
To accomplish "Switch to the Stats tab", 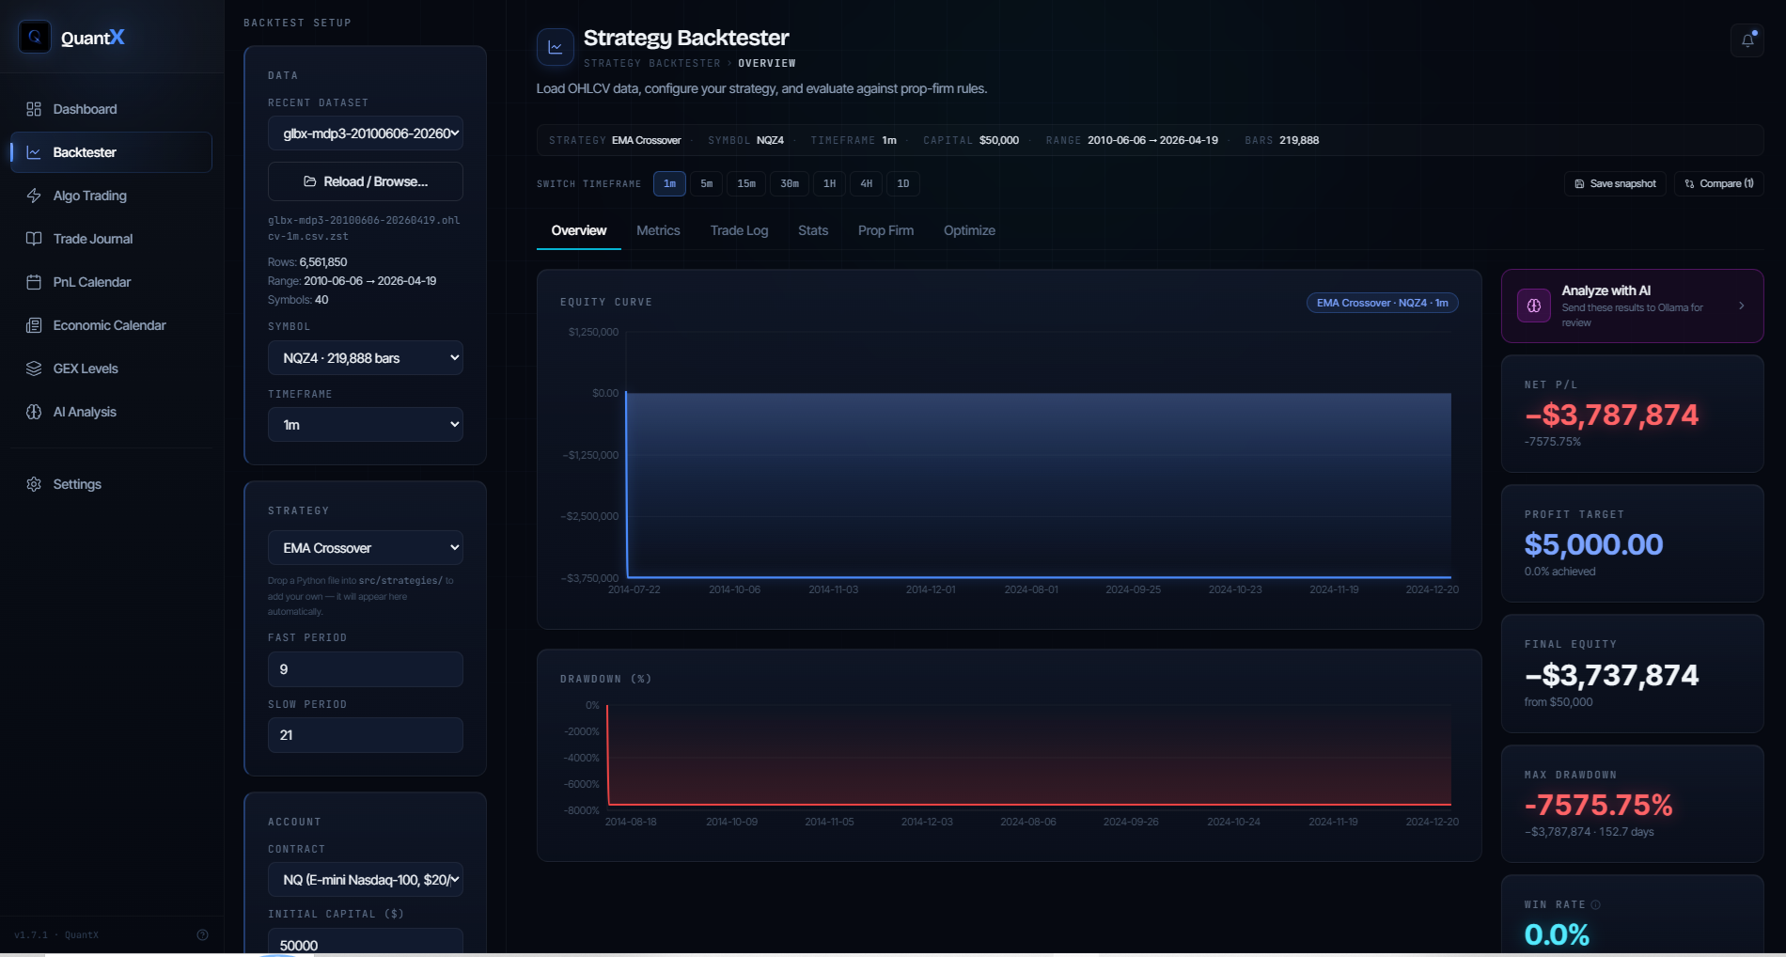I will pos(813,230).
